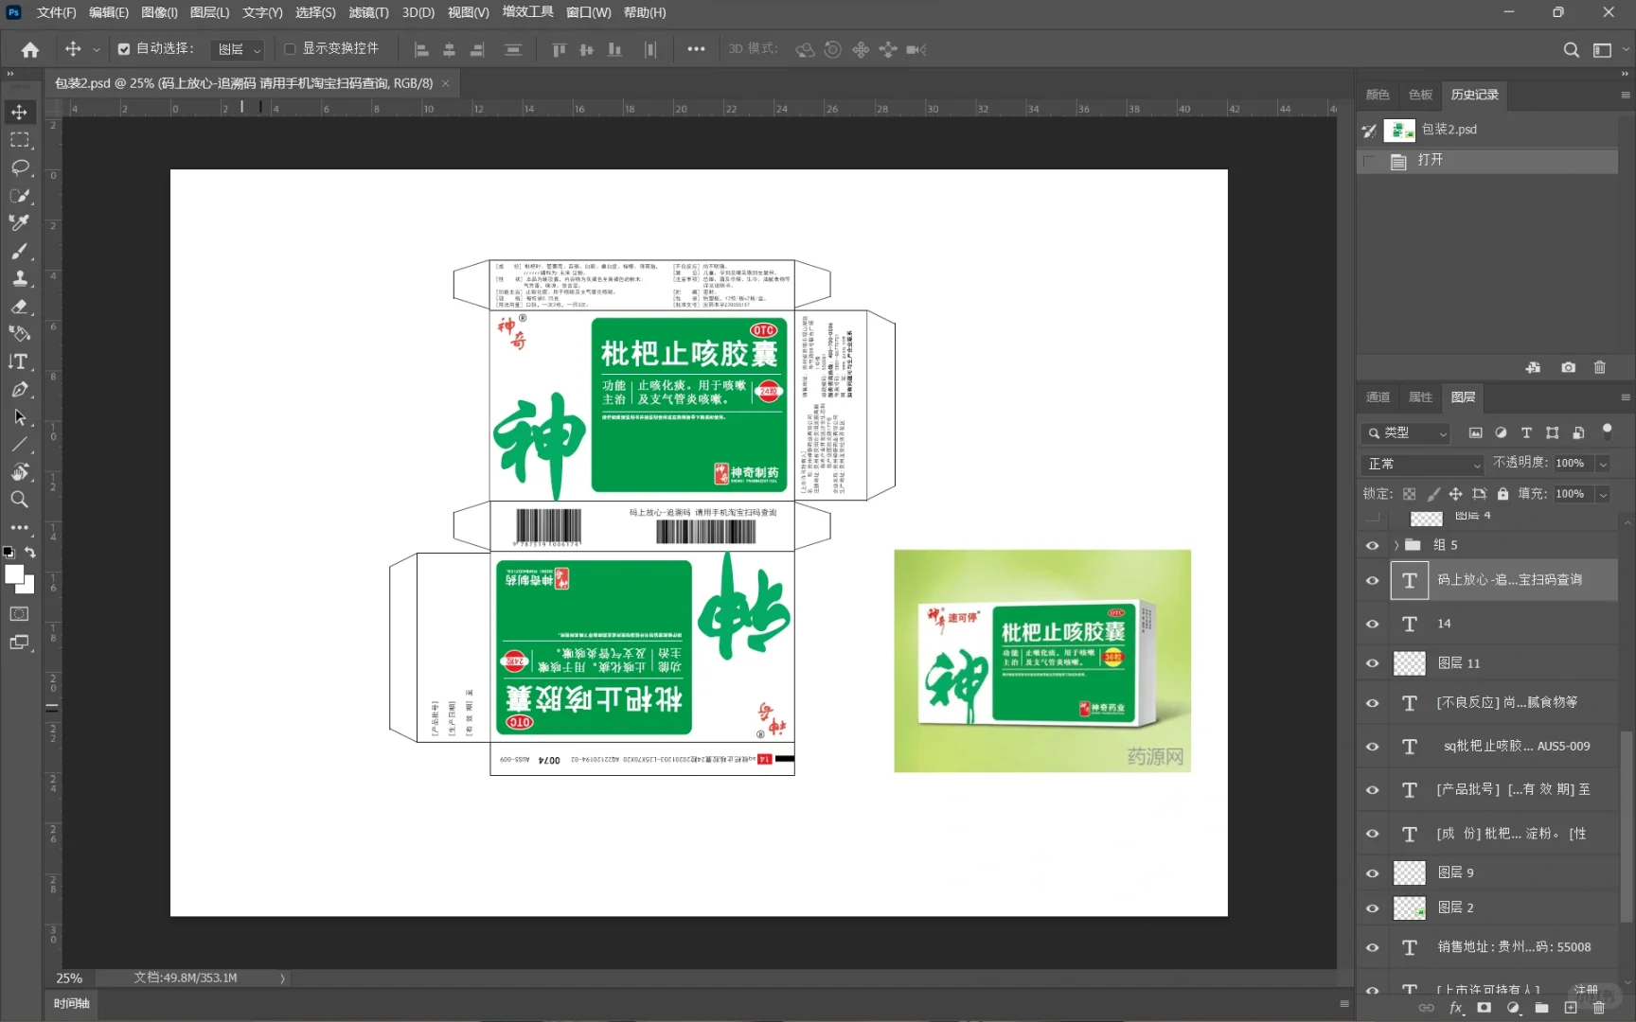Hide the 图层 11 layer

click(x=1372, y=663)
